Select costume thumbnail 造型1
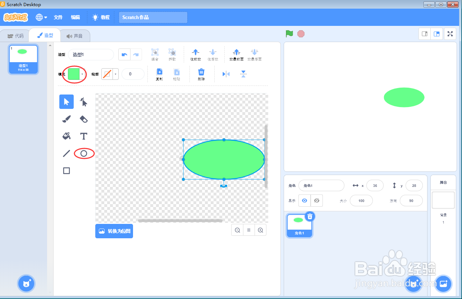The width and height of the screenshot is (462, 299). (23, 59)
